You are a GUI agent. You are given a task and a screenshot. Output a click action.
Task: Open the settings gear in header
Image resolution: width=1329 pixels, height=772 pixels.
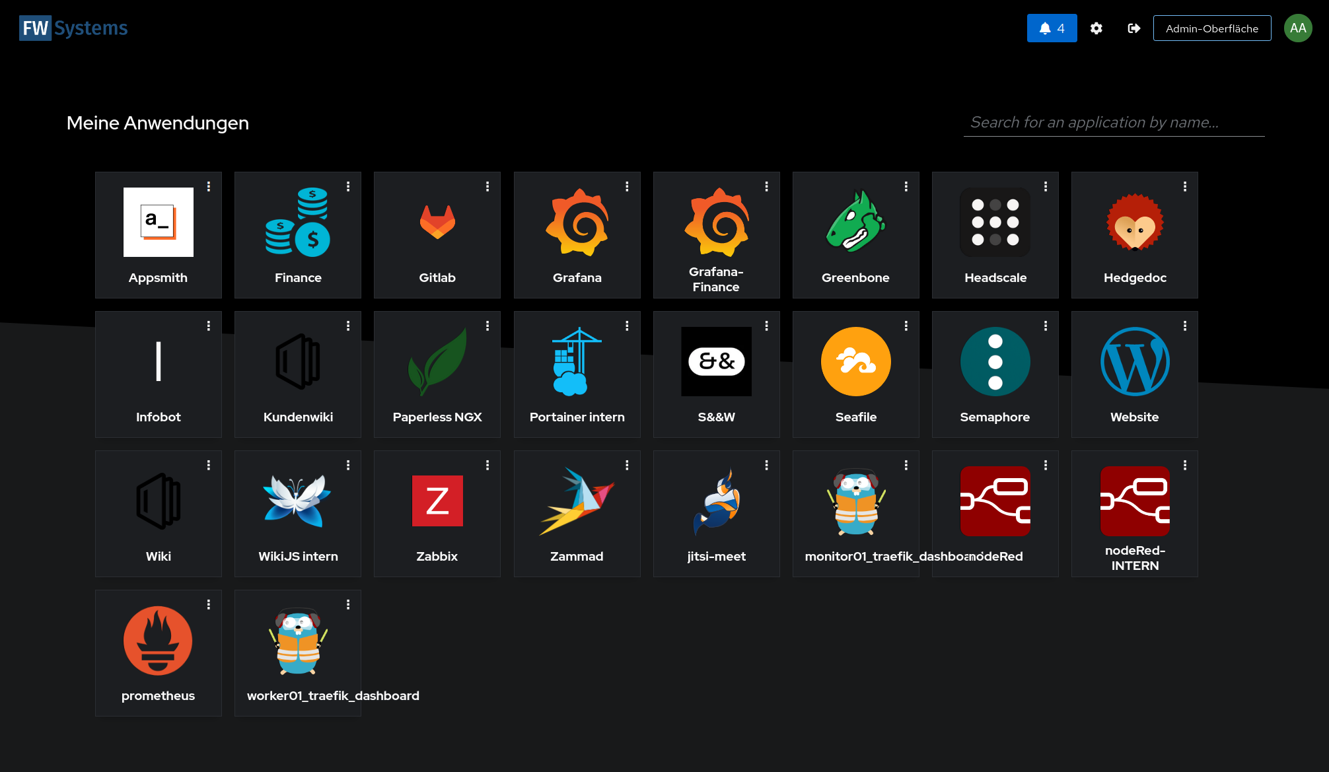click(x=1096, y=28)
